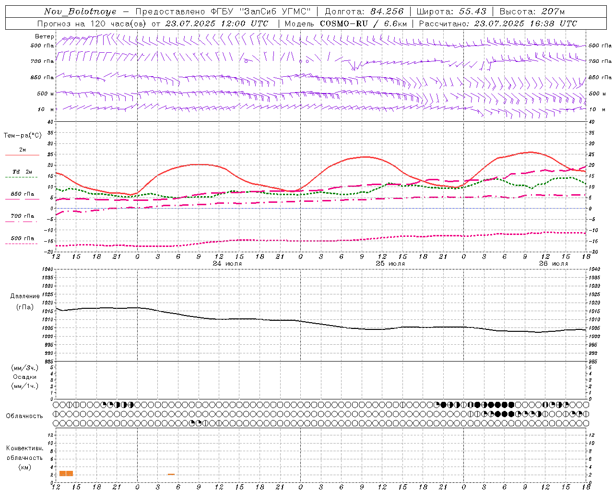Click the '2м' temperature legend entry
The width and height of the screenshot is (614, 491).
point(23,150)
